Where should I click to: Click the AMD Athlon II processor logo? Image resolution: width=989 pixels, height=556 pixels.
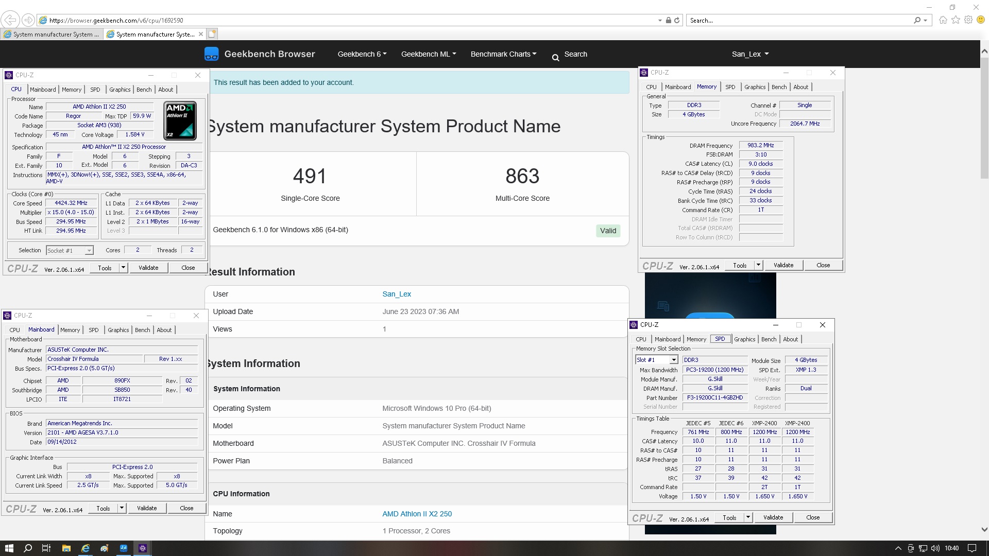(x=180, y=121)
